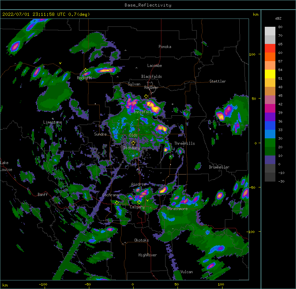This screenshot has height=289, width=296.
Task: Click the Blackfalds city label
Action: click(x=151, y=77)
